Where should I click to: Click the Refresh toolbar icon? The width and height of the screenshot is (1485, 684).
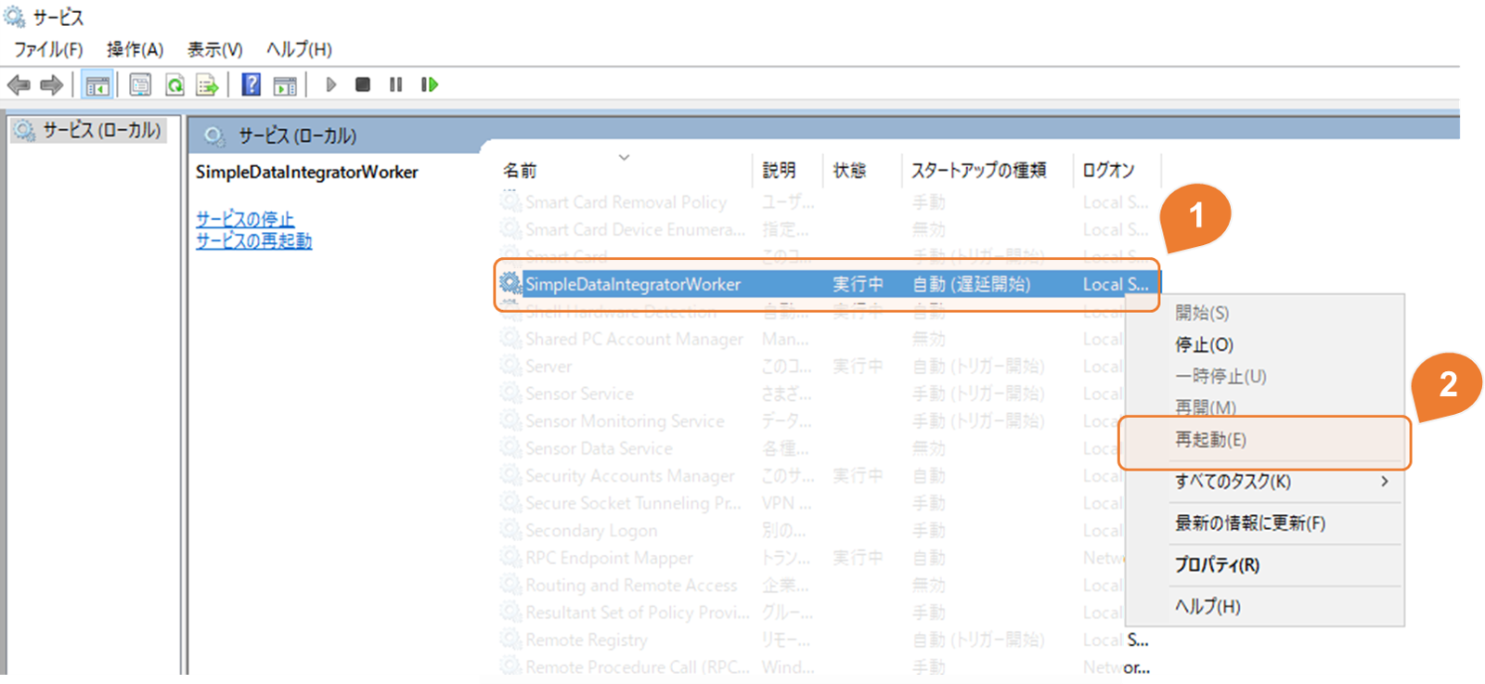pos(174,85)
